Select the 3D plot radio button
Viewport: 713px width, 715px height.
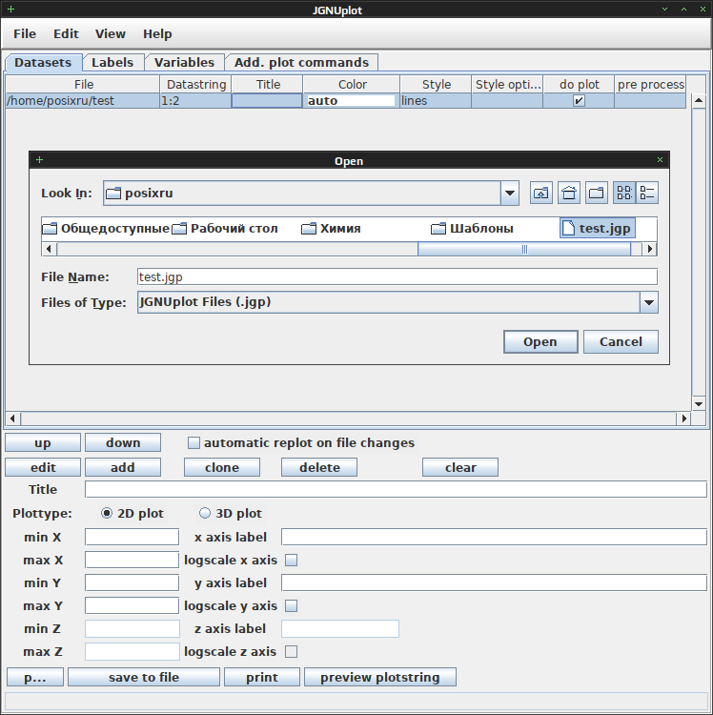pos(205,514)
